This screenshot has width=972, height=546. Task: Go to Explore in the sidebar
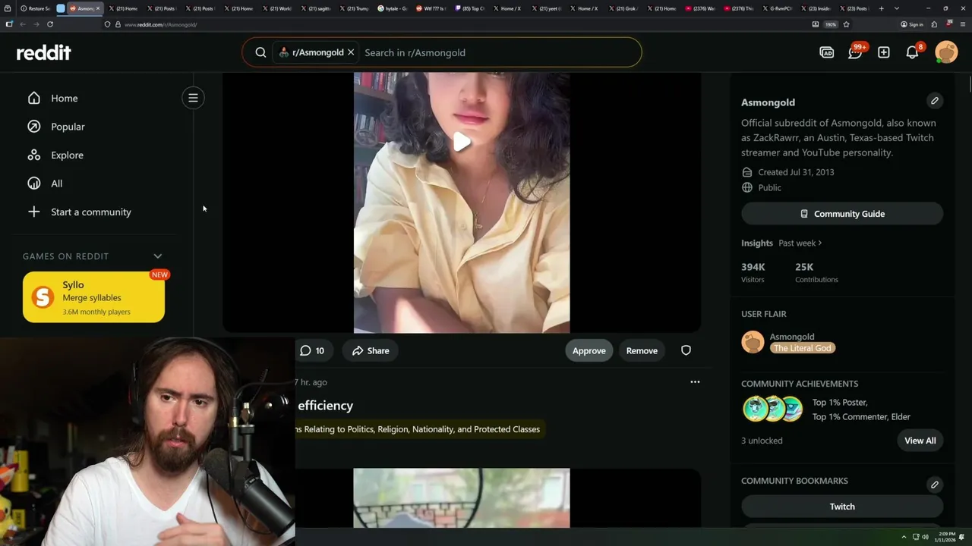point(67,155)
